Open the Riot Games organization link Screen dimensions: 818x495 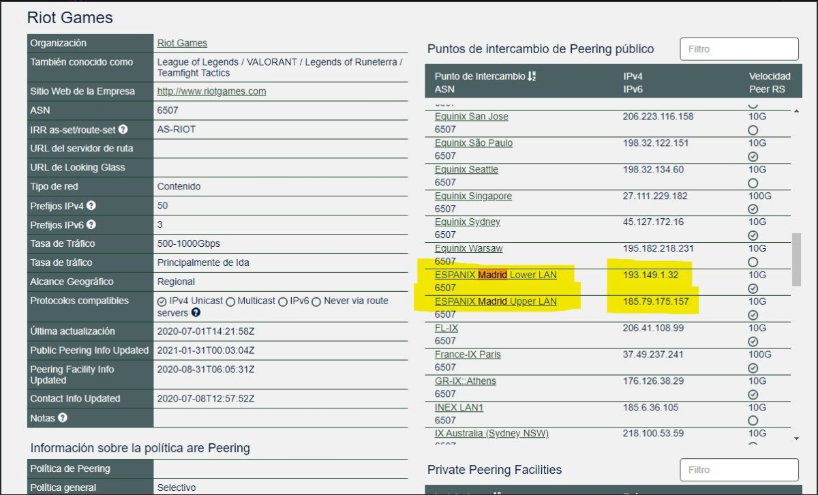point(182,43)
